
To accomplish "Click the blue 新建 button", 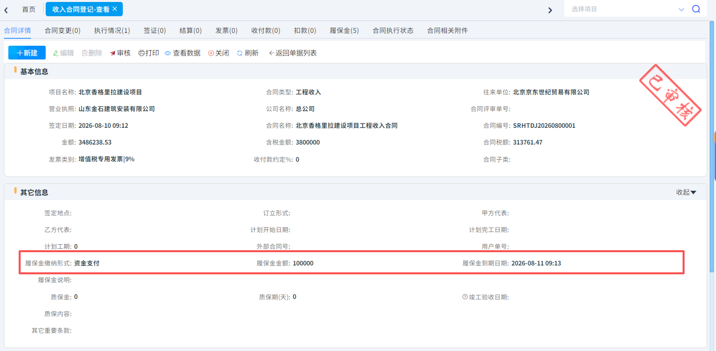I will (27, 53).
